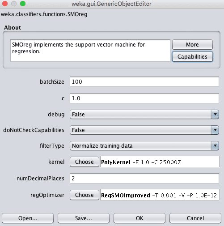Click the About heading
The image size is (224, 226).
13,28
